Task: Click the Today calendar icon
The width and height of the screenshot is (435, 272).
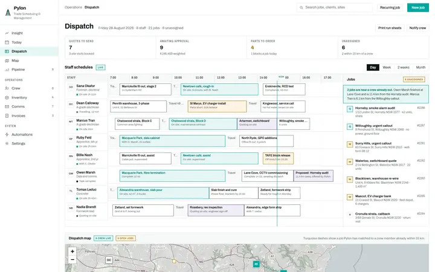Action: pyautogui.click(x=7, y=42)
